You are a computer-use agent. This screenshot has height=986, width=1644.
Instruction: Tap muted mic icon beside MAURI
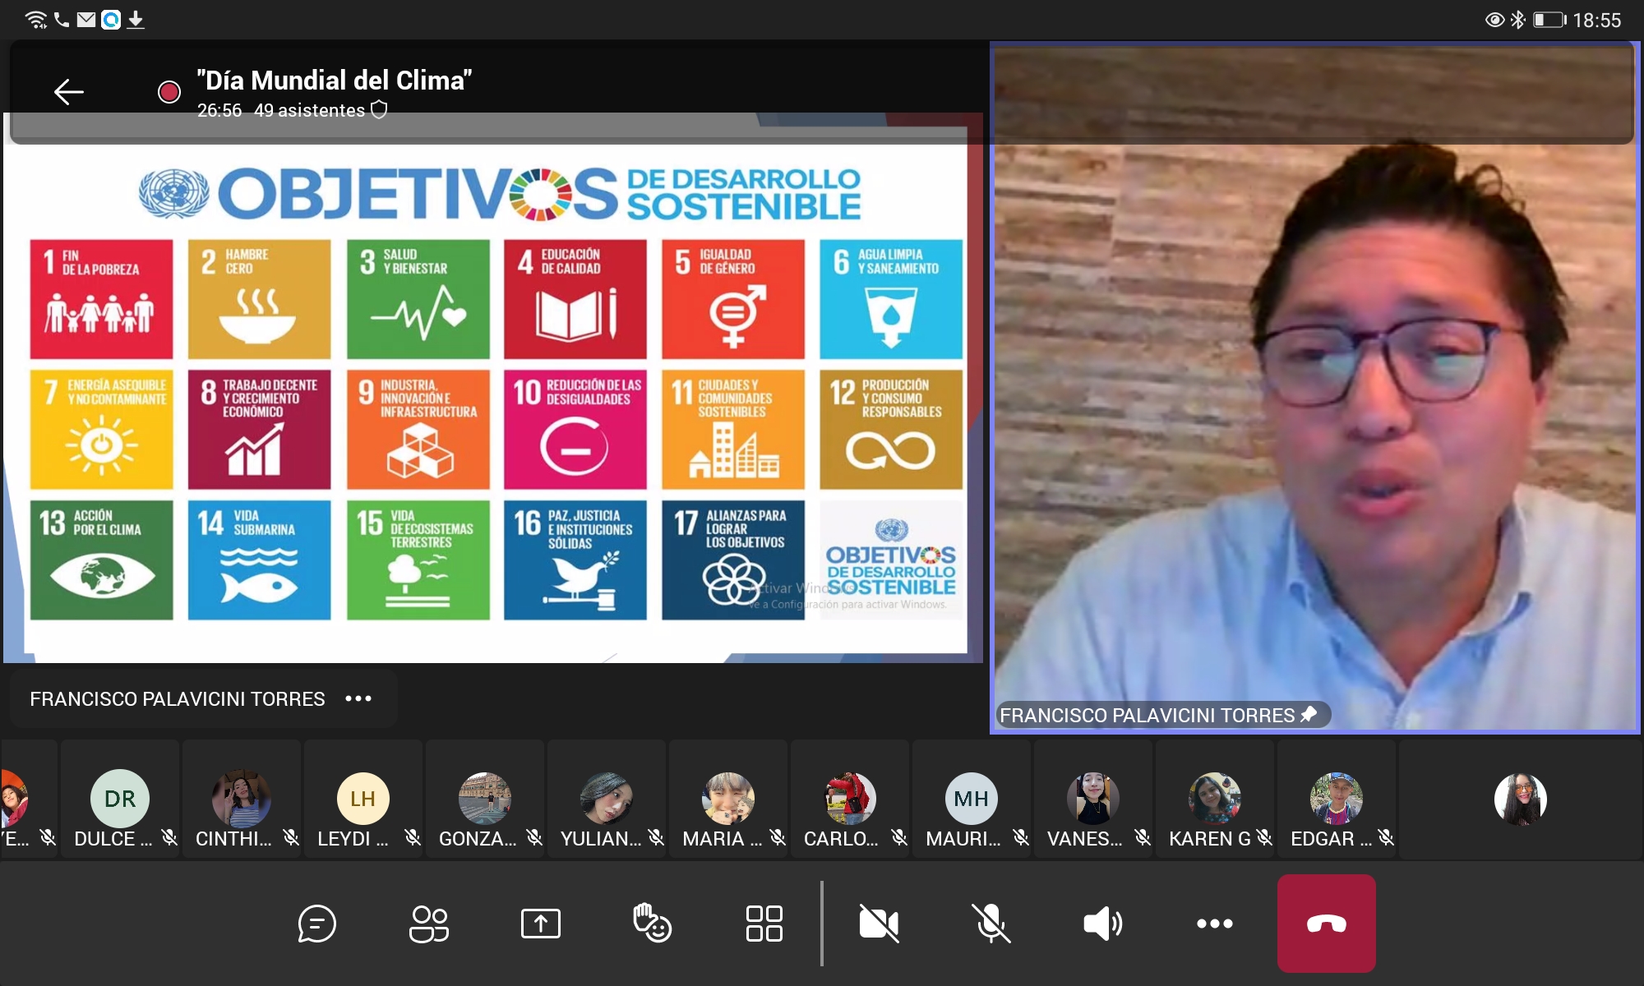click(x=1021, y=837)
